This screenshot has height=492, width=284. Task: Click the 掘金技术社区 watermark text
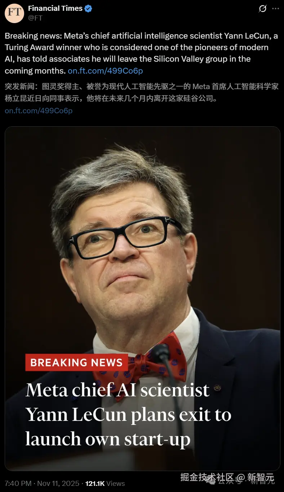(x=207, y=477)
